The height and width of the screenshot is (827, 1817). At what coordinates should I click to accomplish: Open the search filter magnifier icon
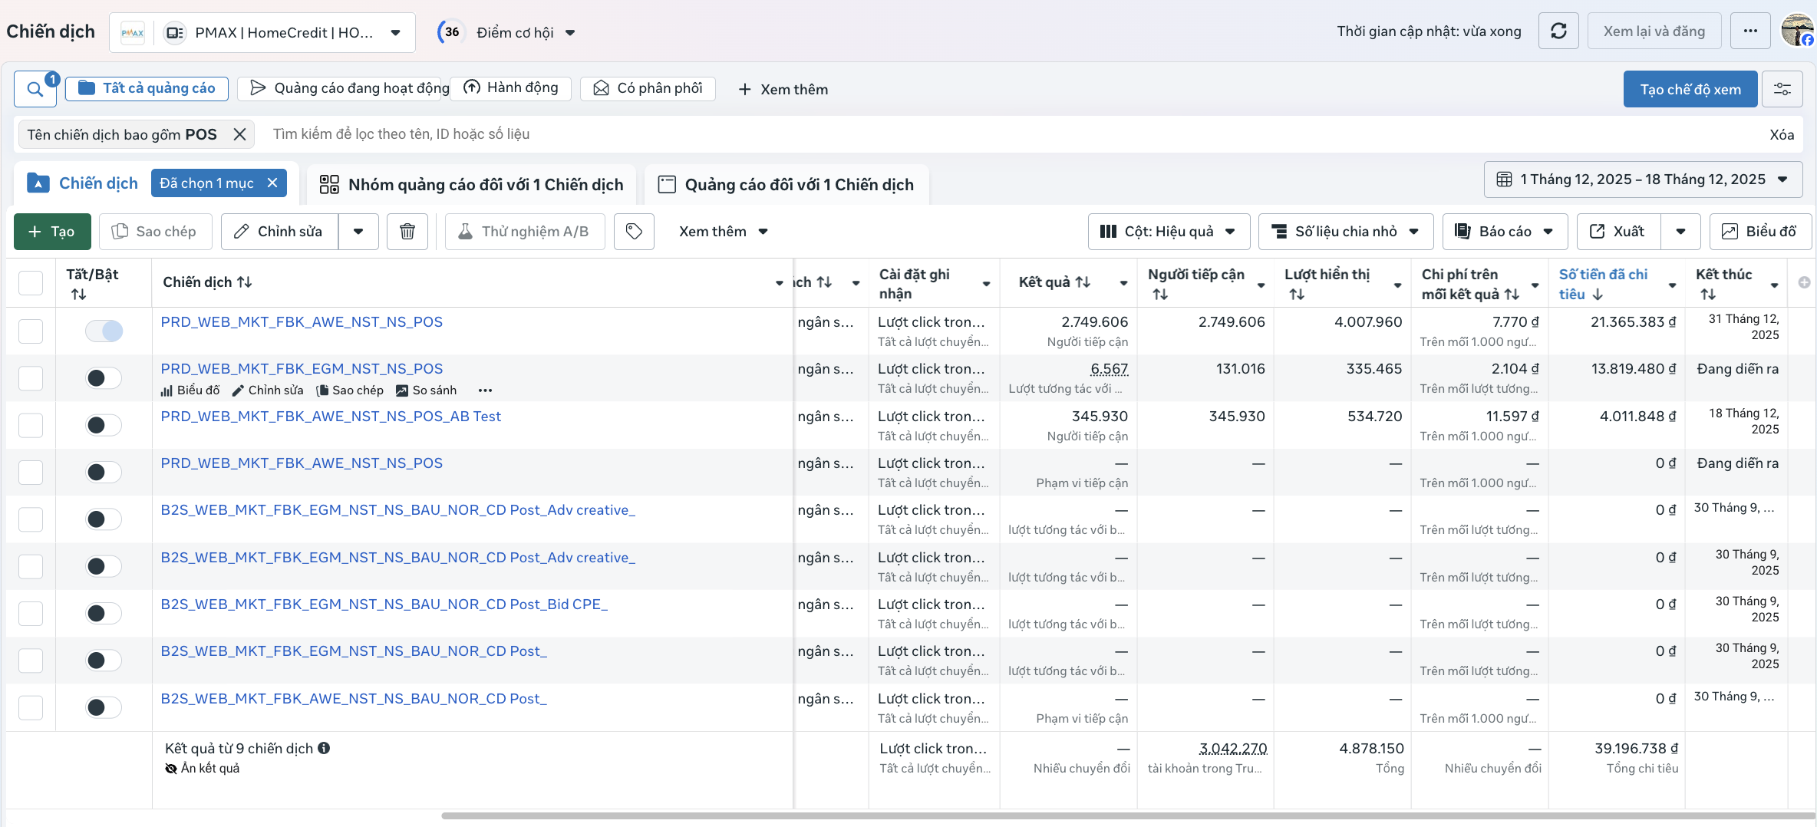35,89
